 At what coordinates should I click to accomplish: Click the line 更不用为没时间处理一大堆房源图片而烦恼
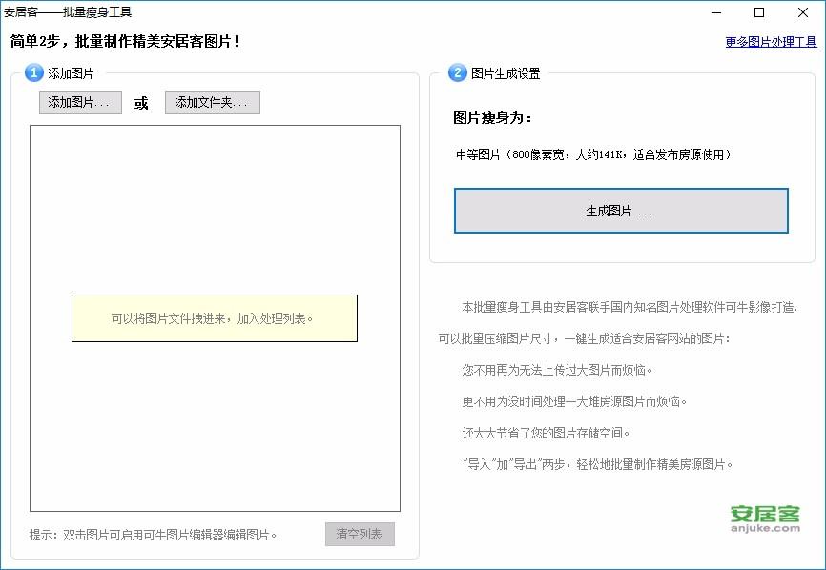[x=575, y=401]
